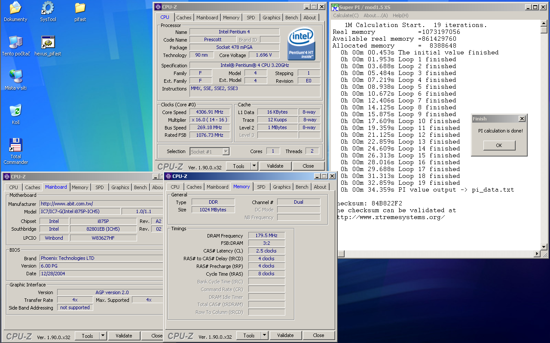Switch to Memory tab in top CPU-Z window

231,18
